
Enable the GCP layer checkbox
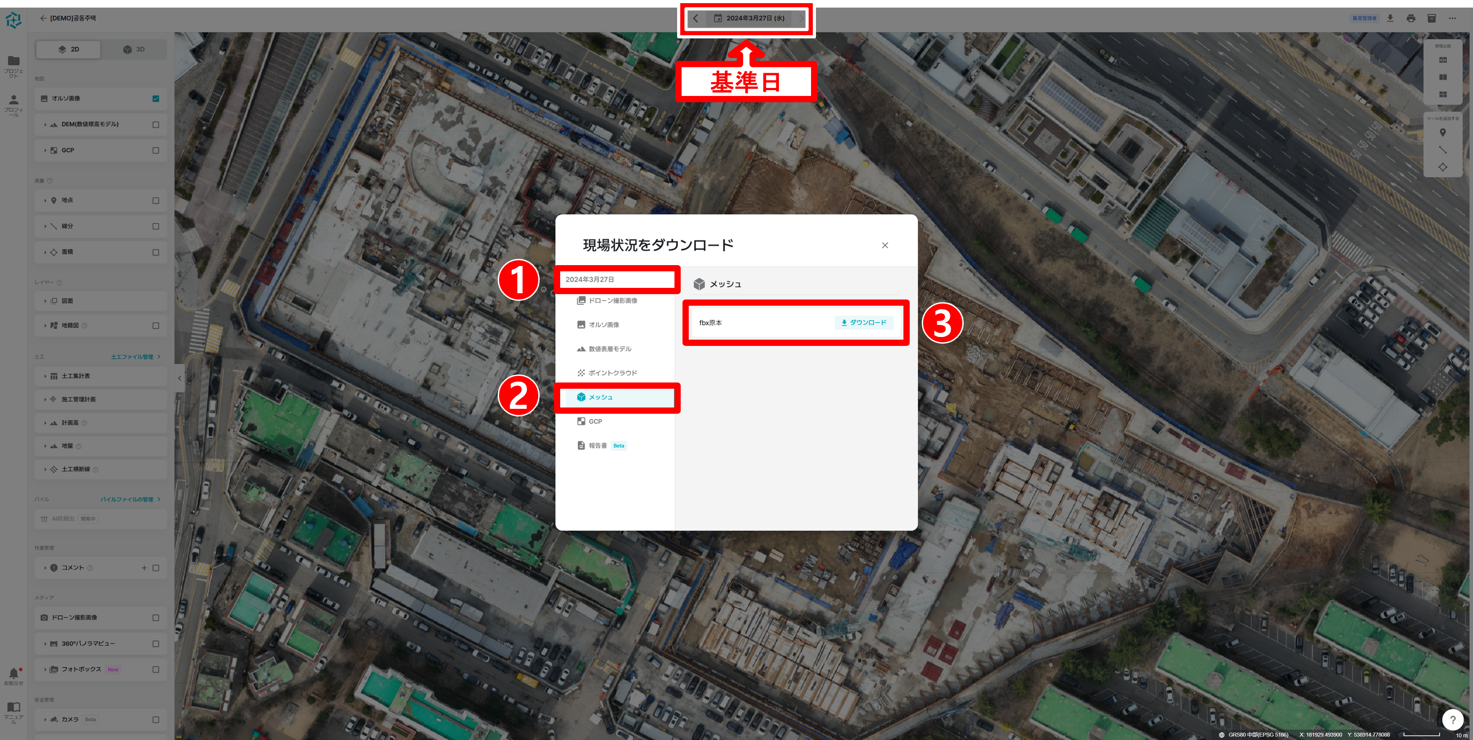click(x=155, y=150)
